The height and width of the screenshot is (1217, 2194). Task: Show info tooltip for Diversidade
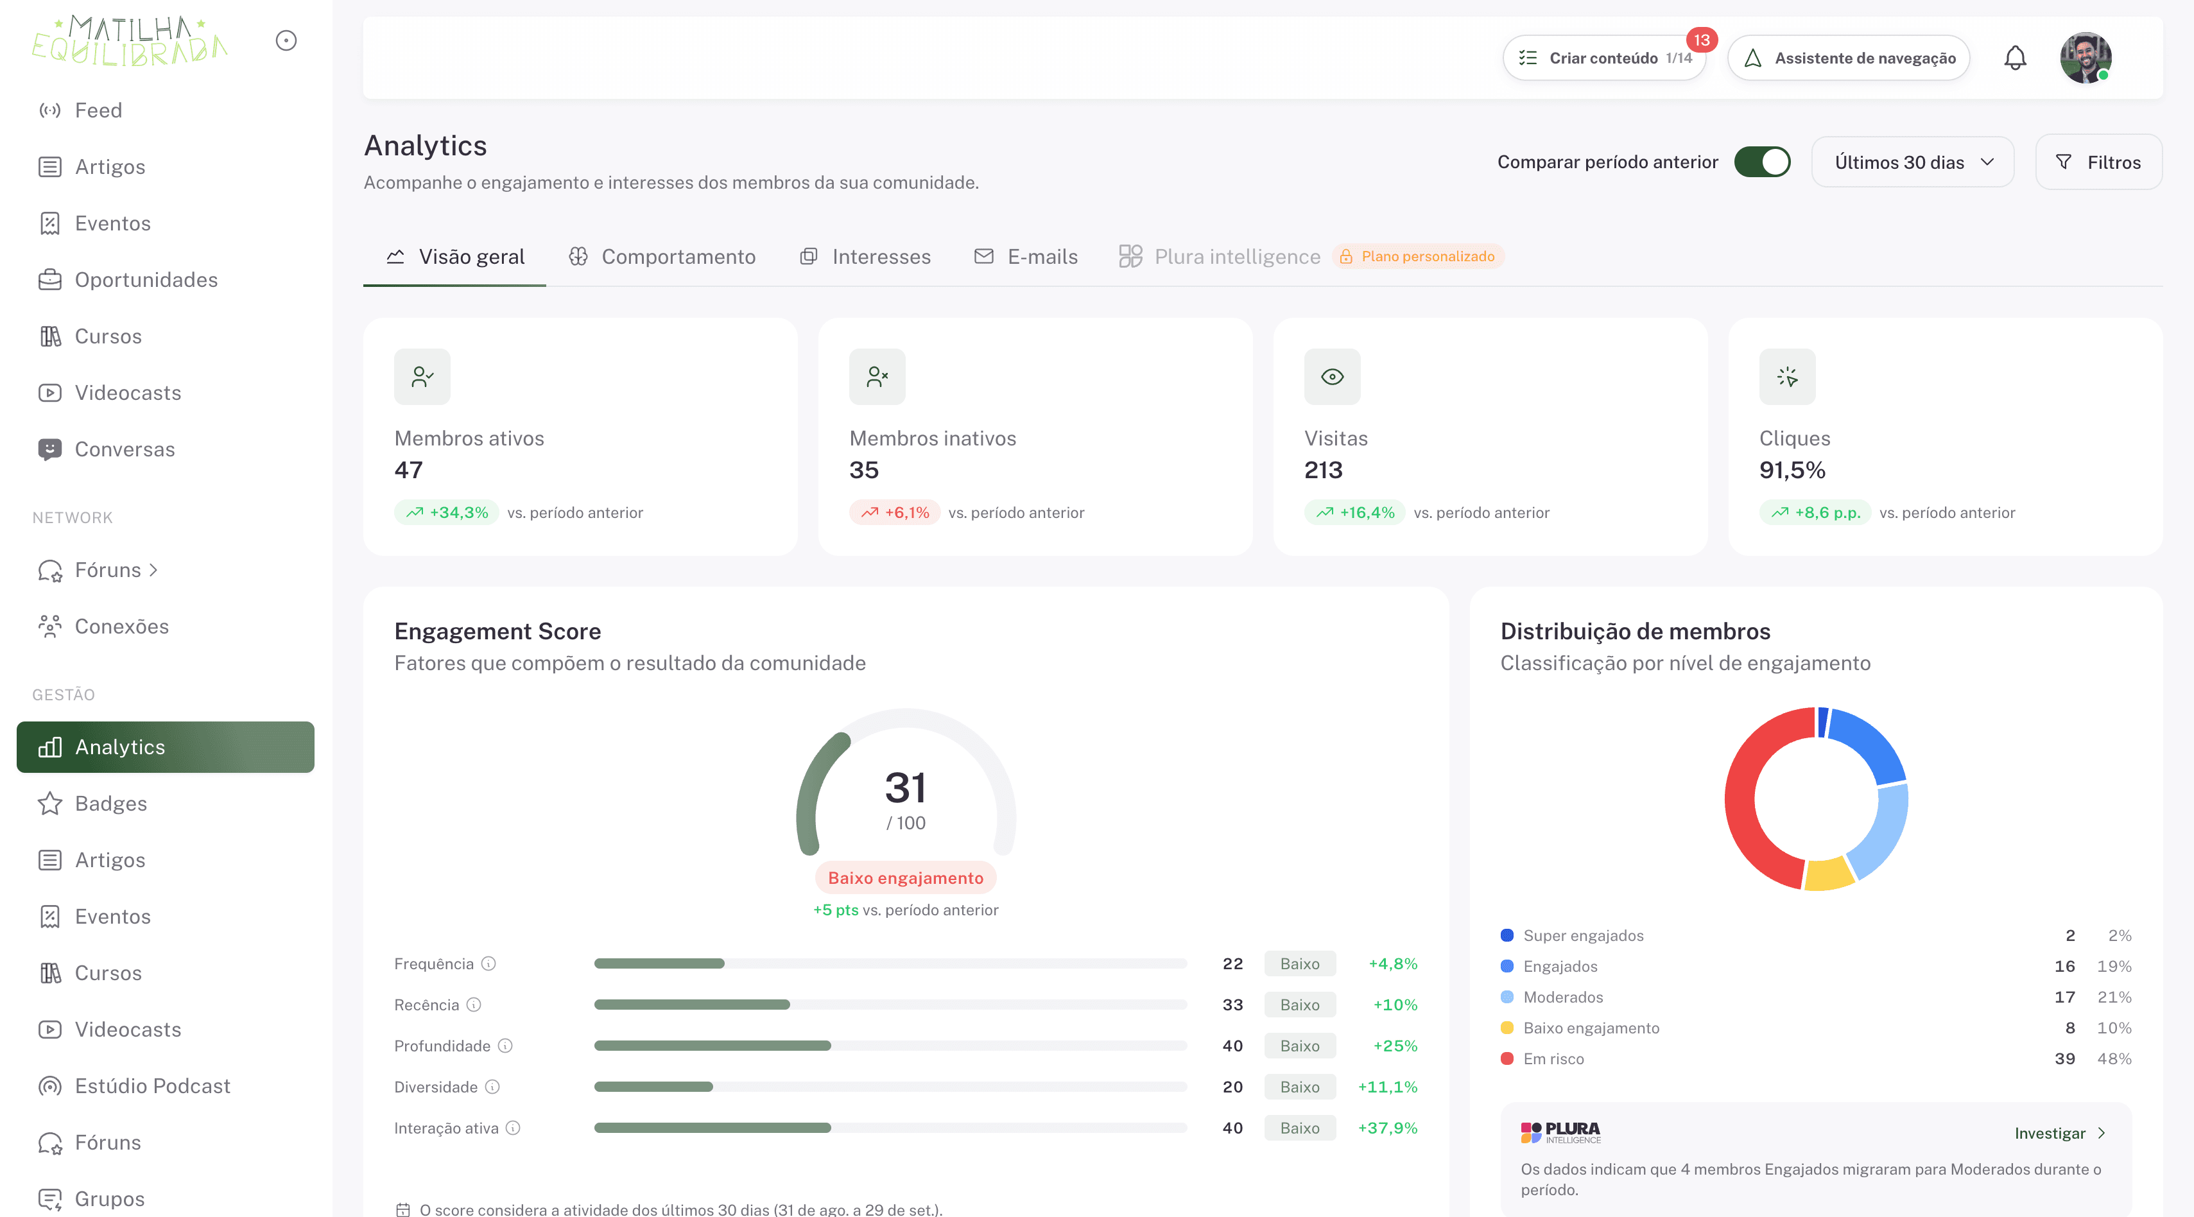(492, 1087)
